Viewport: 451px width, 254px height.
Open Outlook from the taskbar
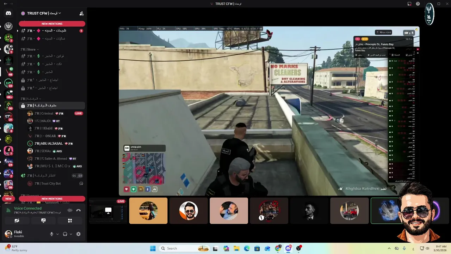tap(267, 248)
